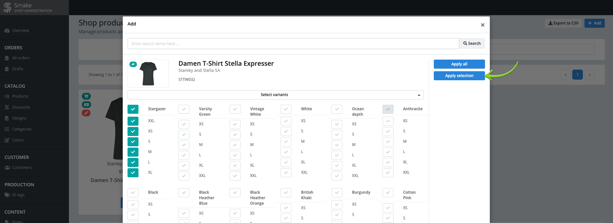Click Export to CSV button
Image resolution: width=613 pixels, height=223 pixels.
pos(563,23)
